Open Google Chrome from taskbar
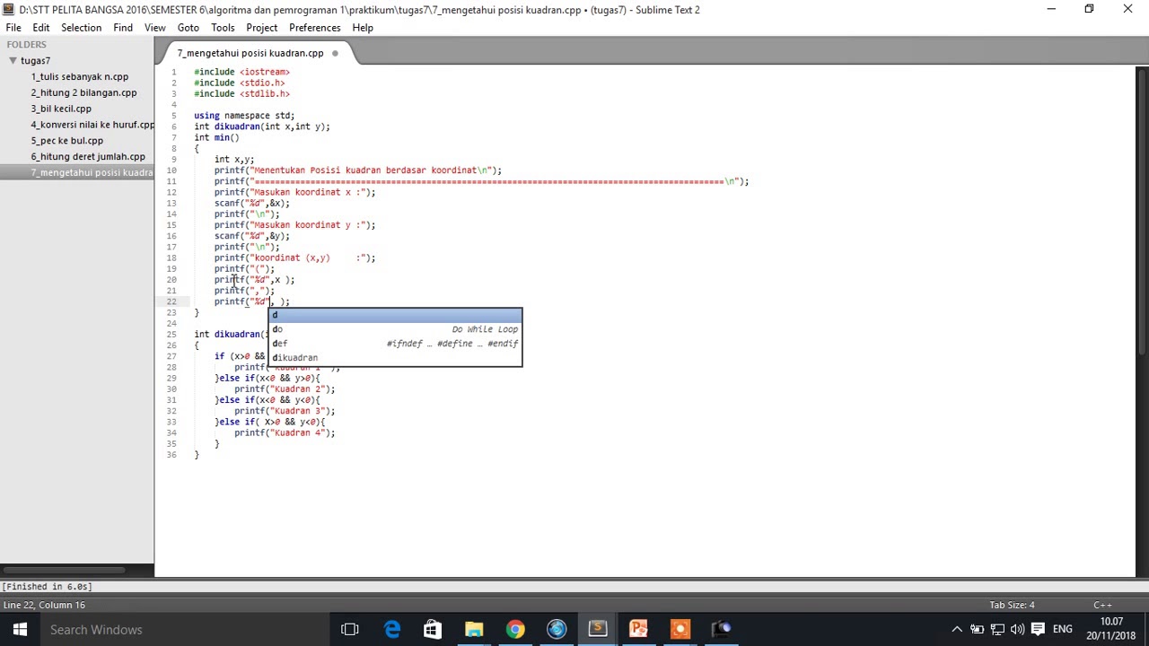The width and height of the screenshot is (1149, 646). [515, 630]
